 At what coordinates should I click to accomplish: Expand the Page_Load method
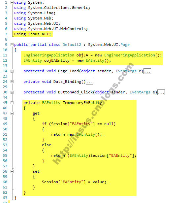point(12,71)
